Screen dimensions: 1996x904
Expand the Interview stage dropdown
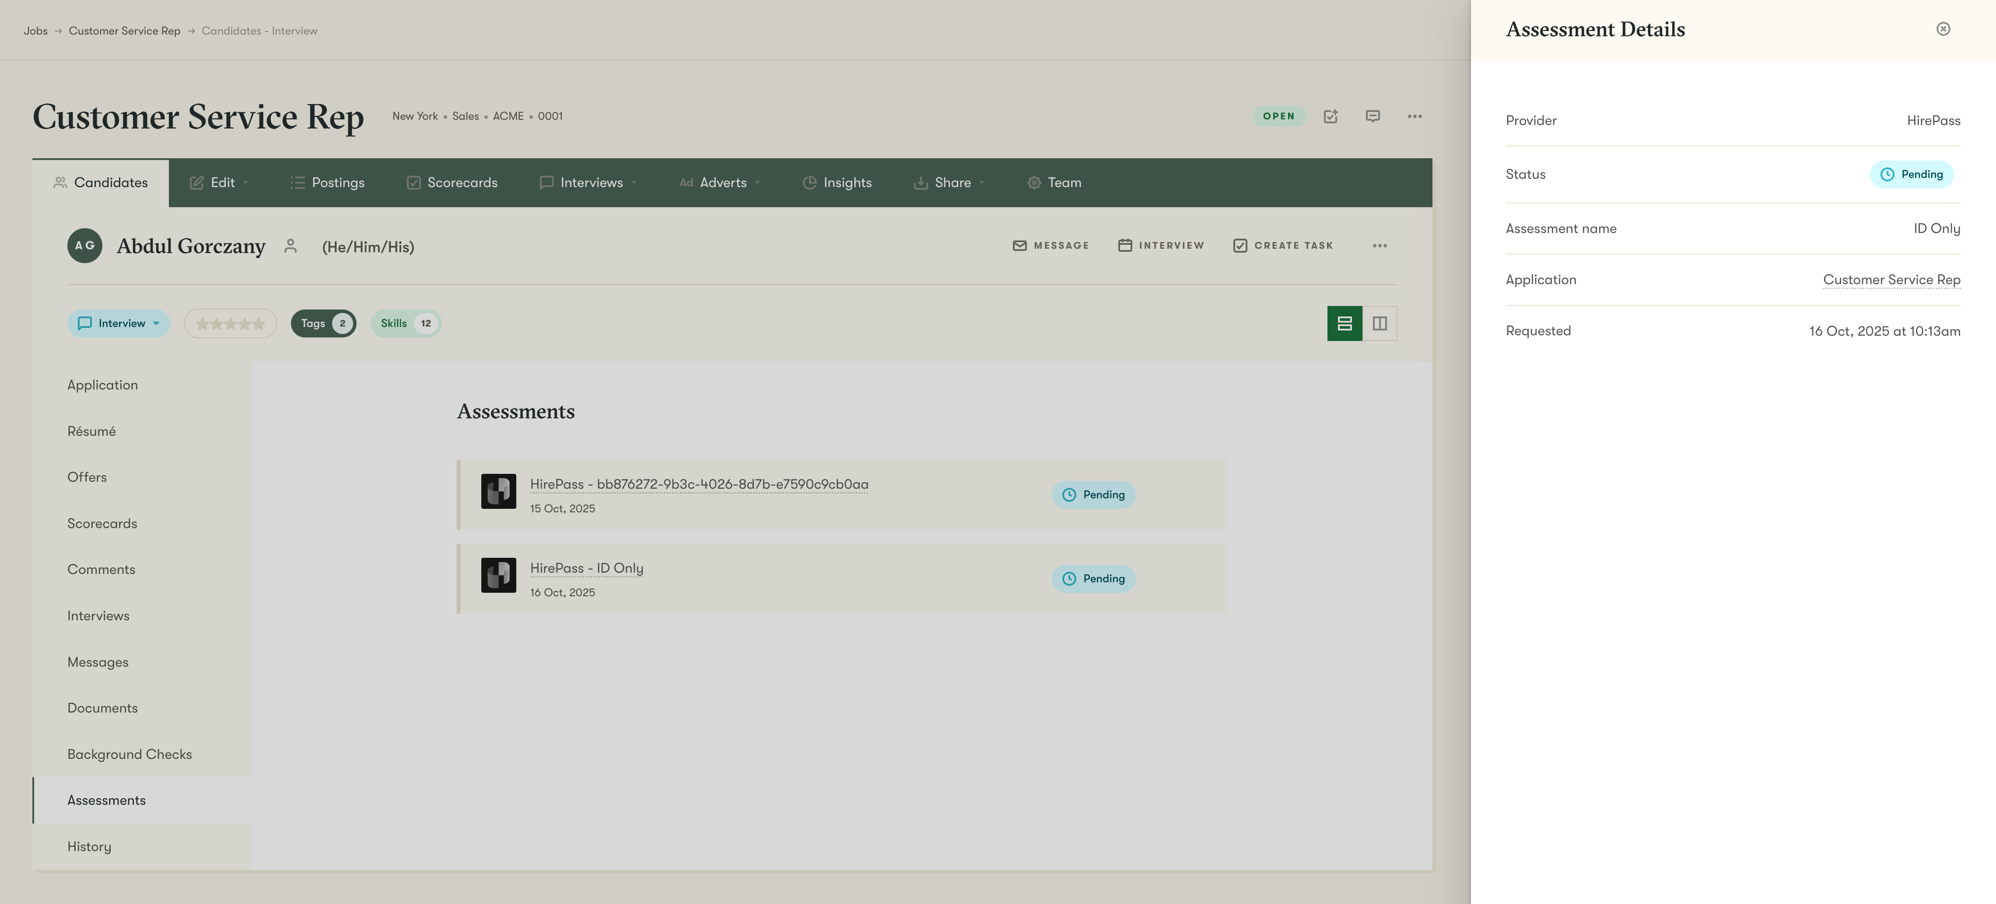[x=119, y=323]
